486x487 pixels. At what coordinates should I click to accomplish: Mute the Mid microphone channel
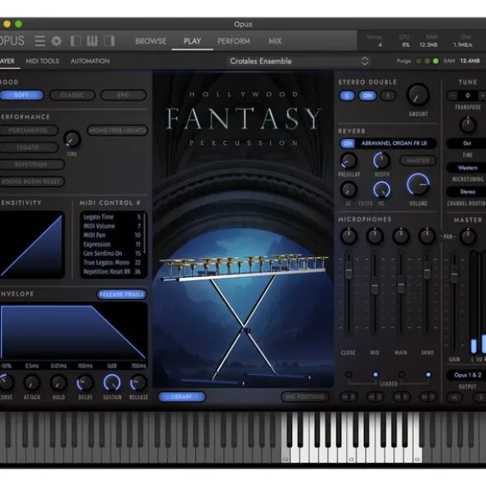[372, 396]
